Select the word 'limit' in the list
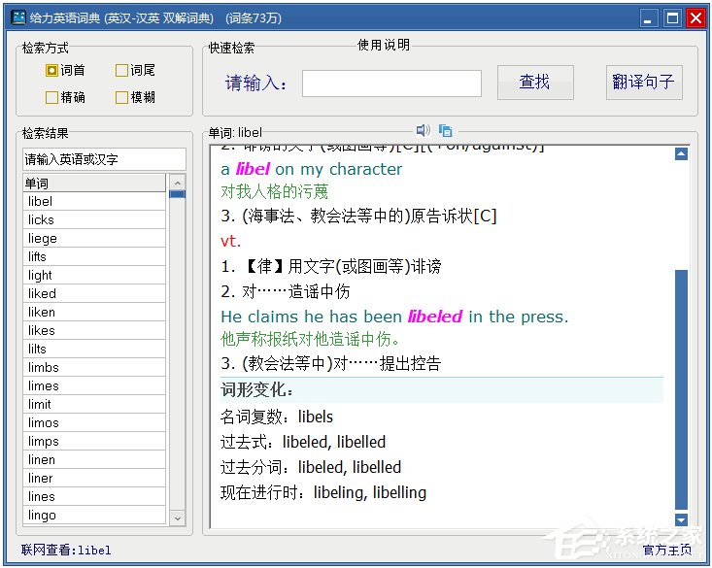The width and height of the screenshot is (712, 568). (x=94, y=404)
